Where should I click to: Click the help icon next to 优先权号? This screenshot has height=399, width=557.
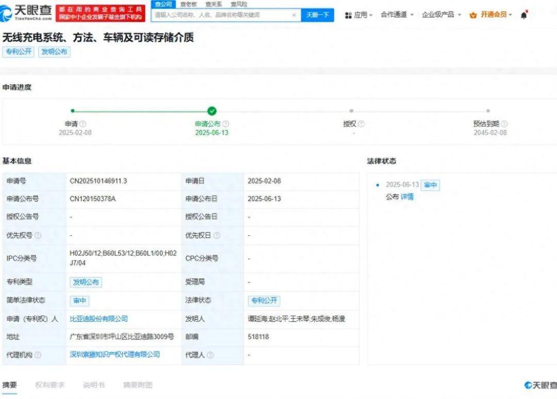click(38, 236)
